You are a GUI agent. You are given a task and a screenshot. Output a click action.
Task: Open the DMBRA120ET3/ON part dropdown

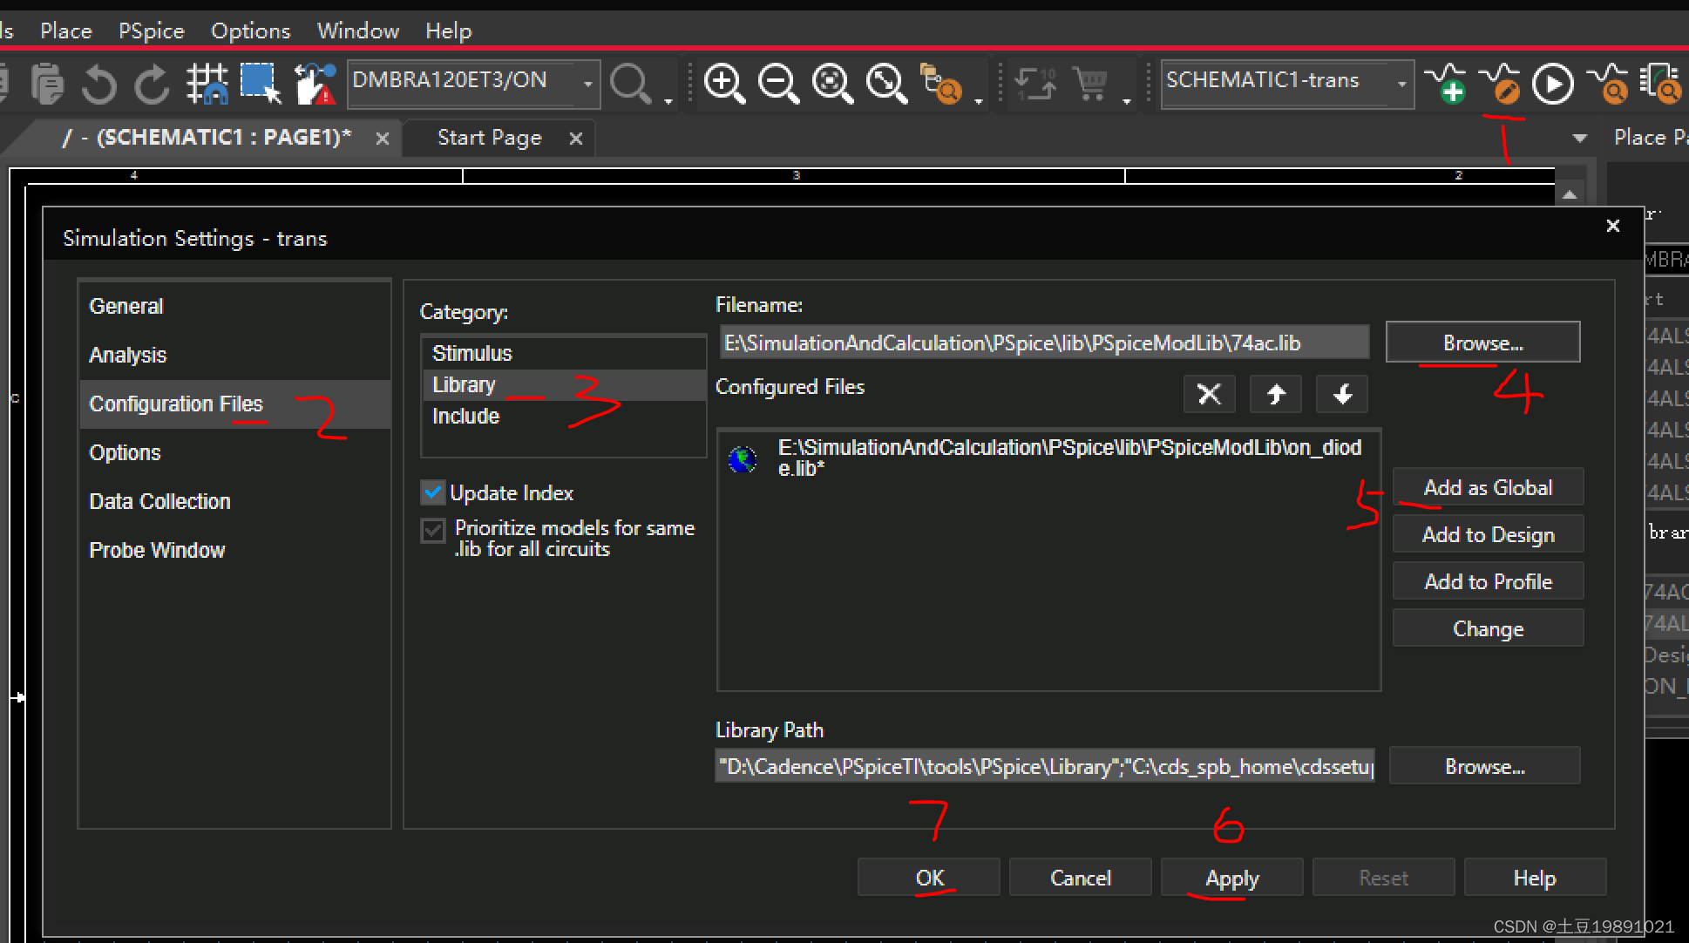click(x=588, y=84)
